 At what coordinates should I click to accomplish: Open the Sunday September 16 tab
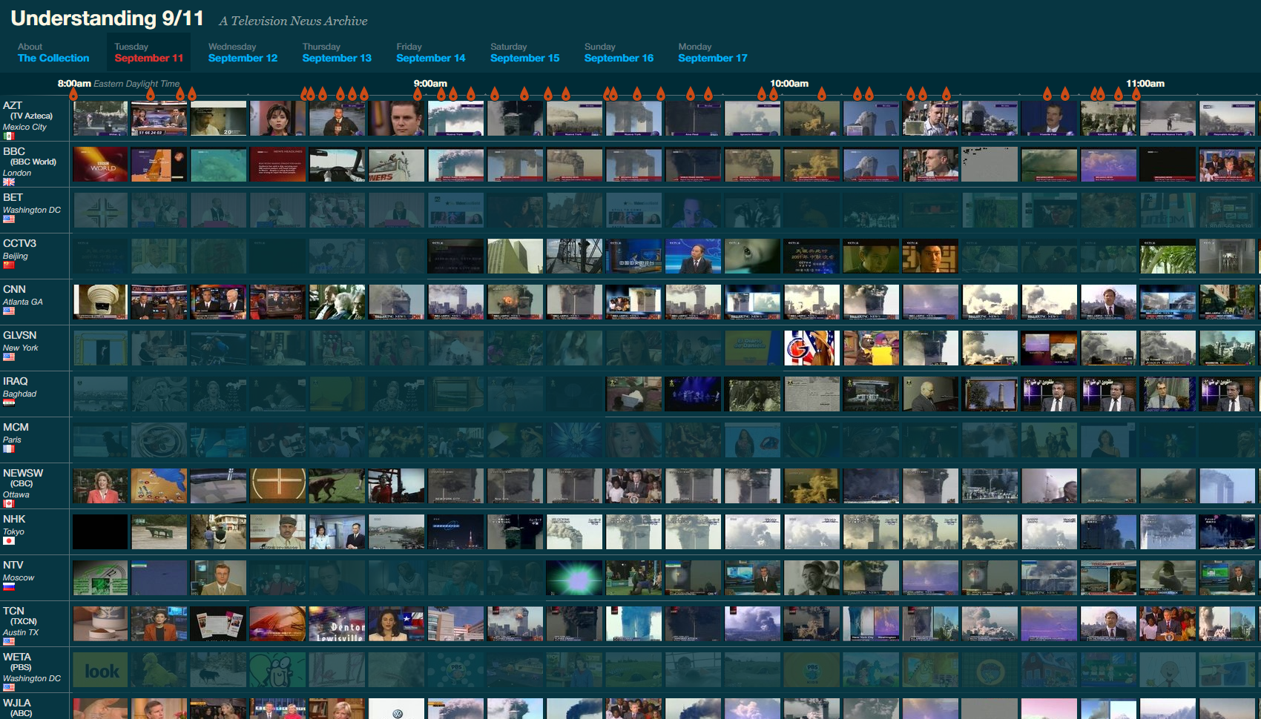(619, 53)
